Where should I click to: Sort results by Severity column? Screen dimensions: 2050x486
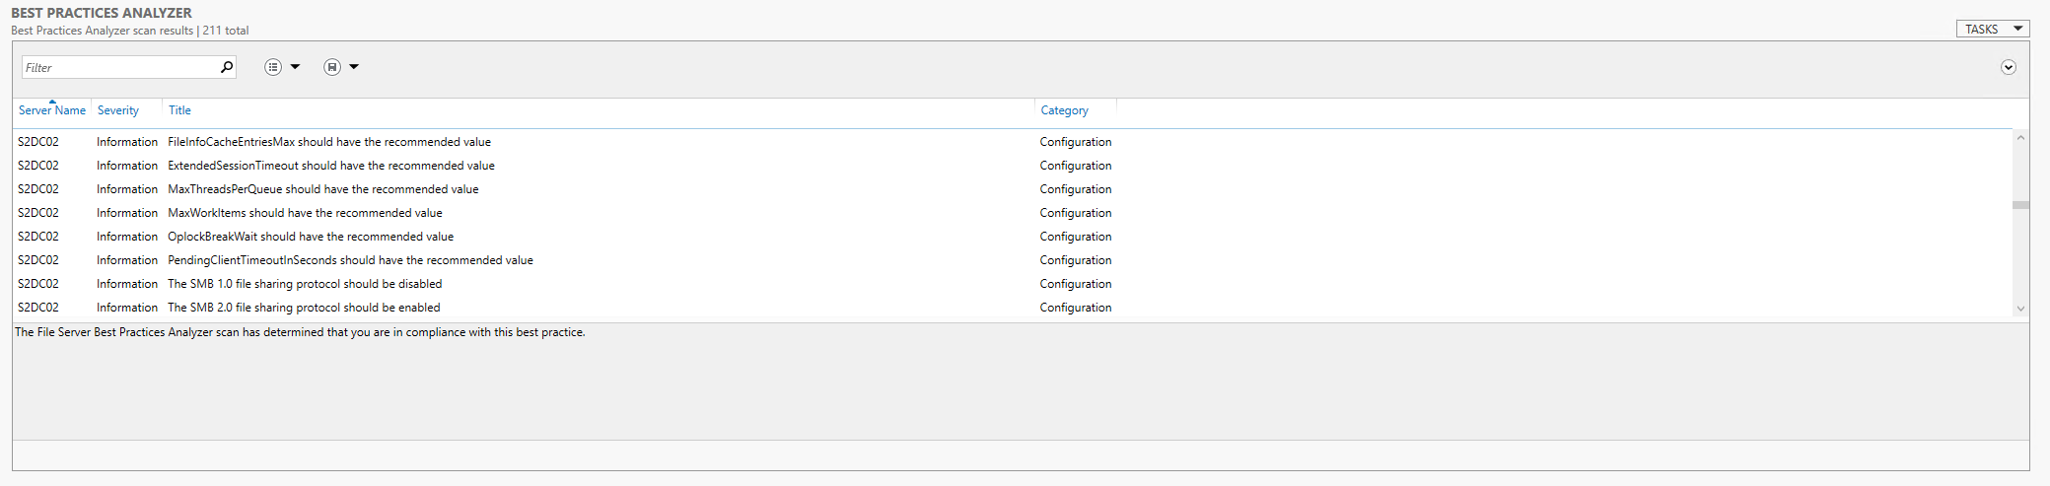tap(118, 110)
